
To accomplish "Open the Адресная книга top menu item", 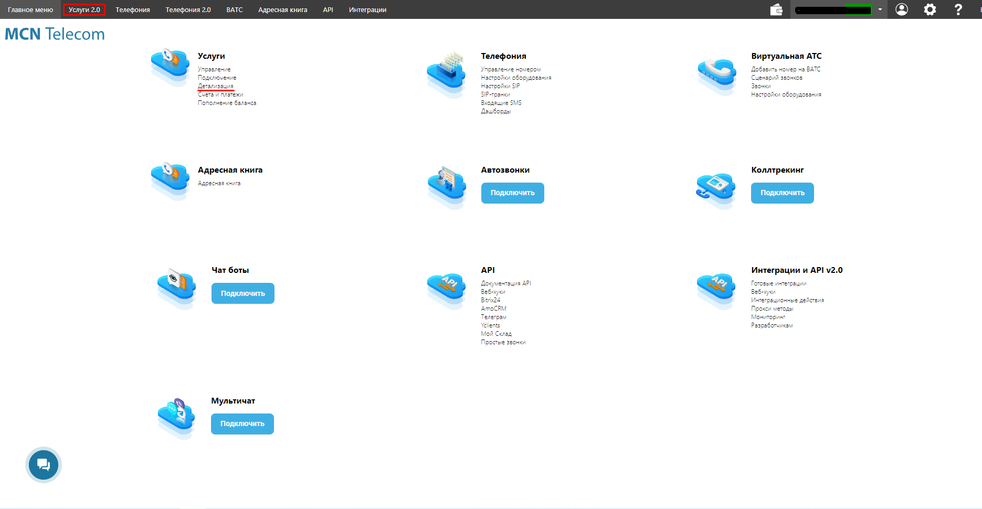I will pos(283,9).
